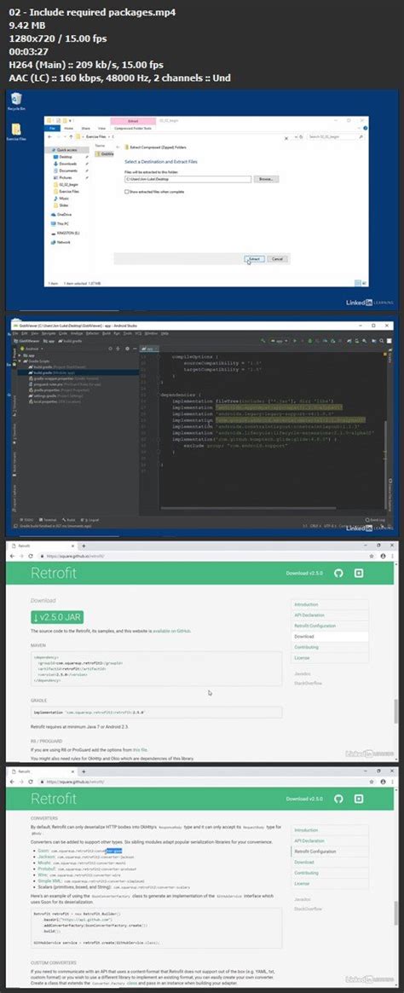Screen dimensions: 404x993
Task: Open the Exercise Files desktop folder icon
Action: coord(17,130)
